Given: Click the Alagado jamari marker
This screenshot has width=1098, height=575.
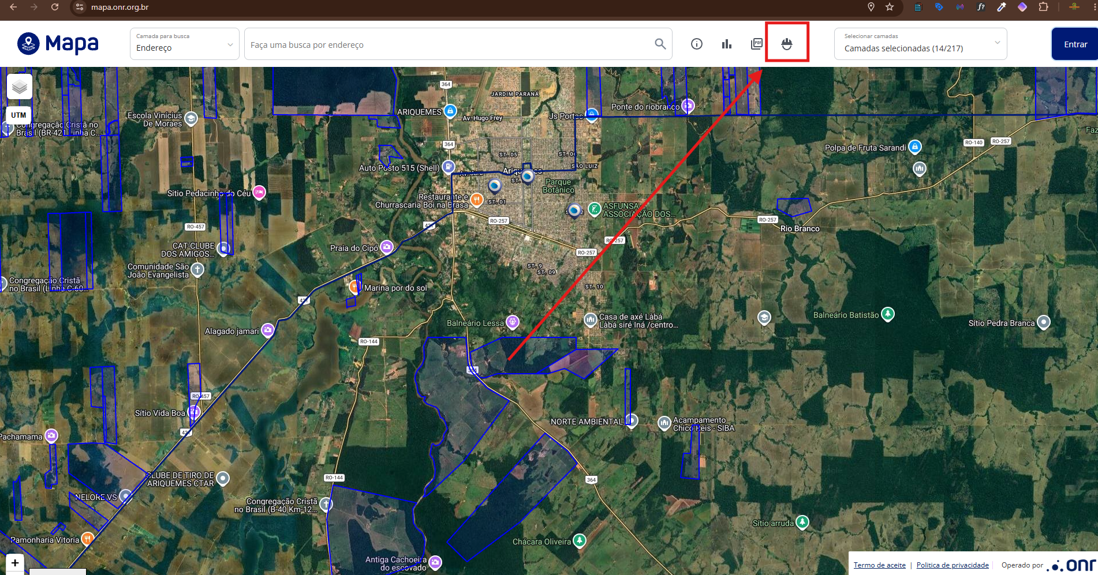Looking at the screenshot, I should (267, 330).
